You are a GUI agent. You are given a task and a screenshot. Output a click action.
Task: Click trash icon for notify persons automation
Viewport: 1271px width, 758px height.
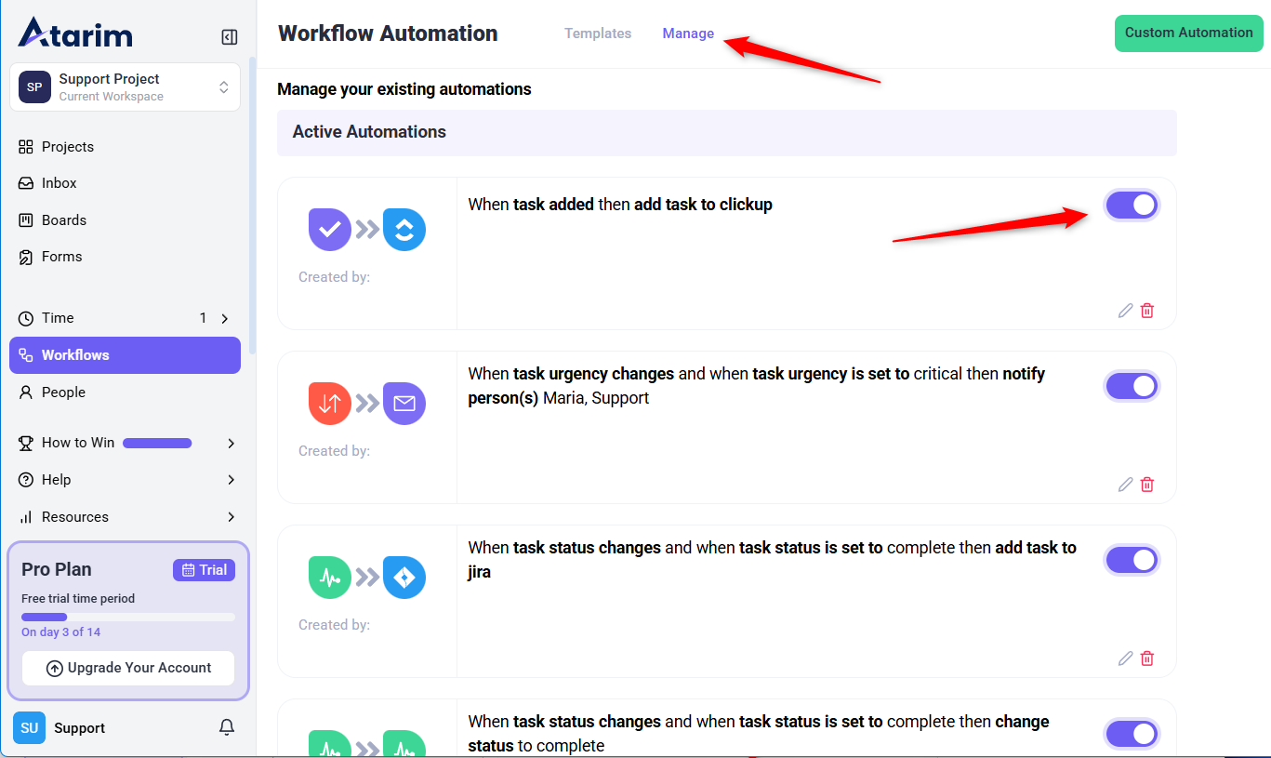pyautogui.click(x=1147, y=485)
